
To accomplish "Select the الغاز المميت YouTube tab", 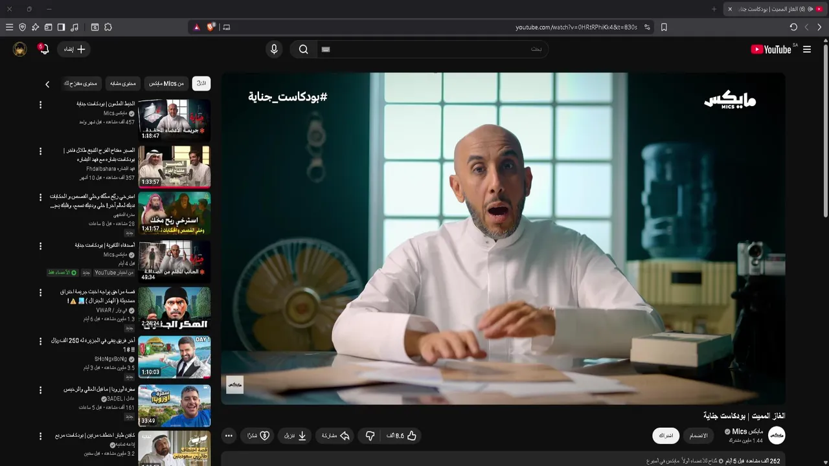I will [x=774, y=9].
